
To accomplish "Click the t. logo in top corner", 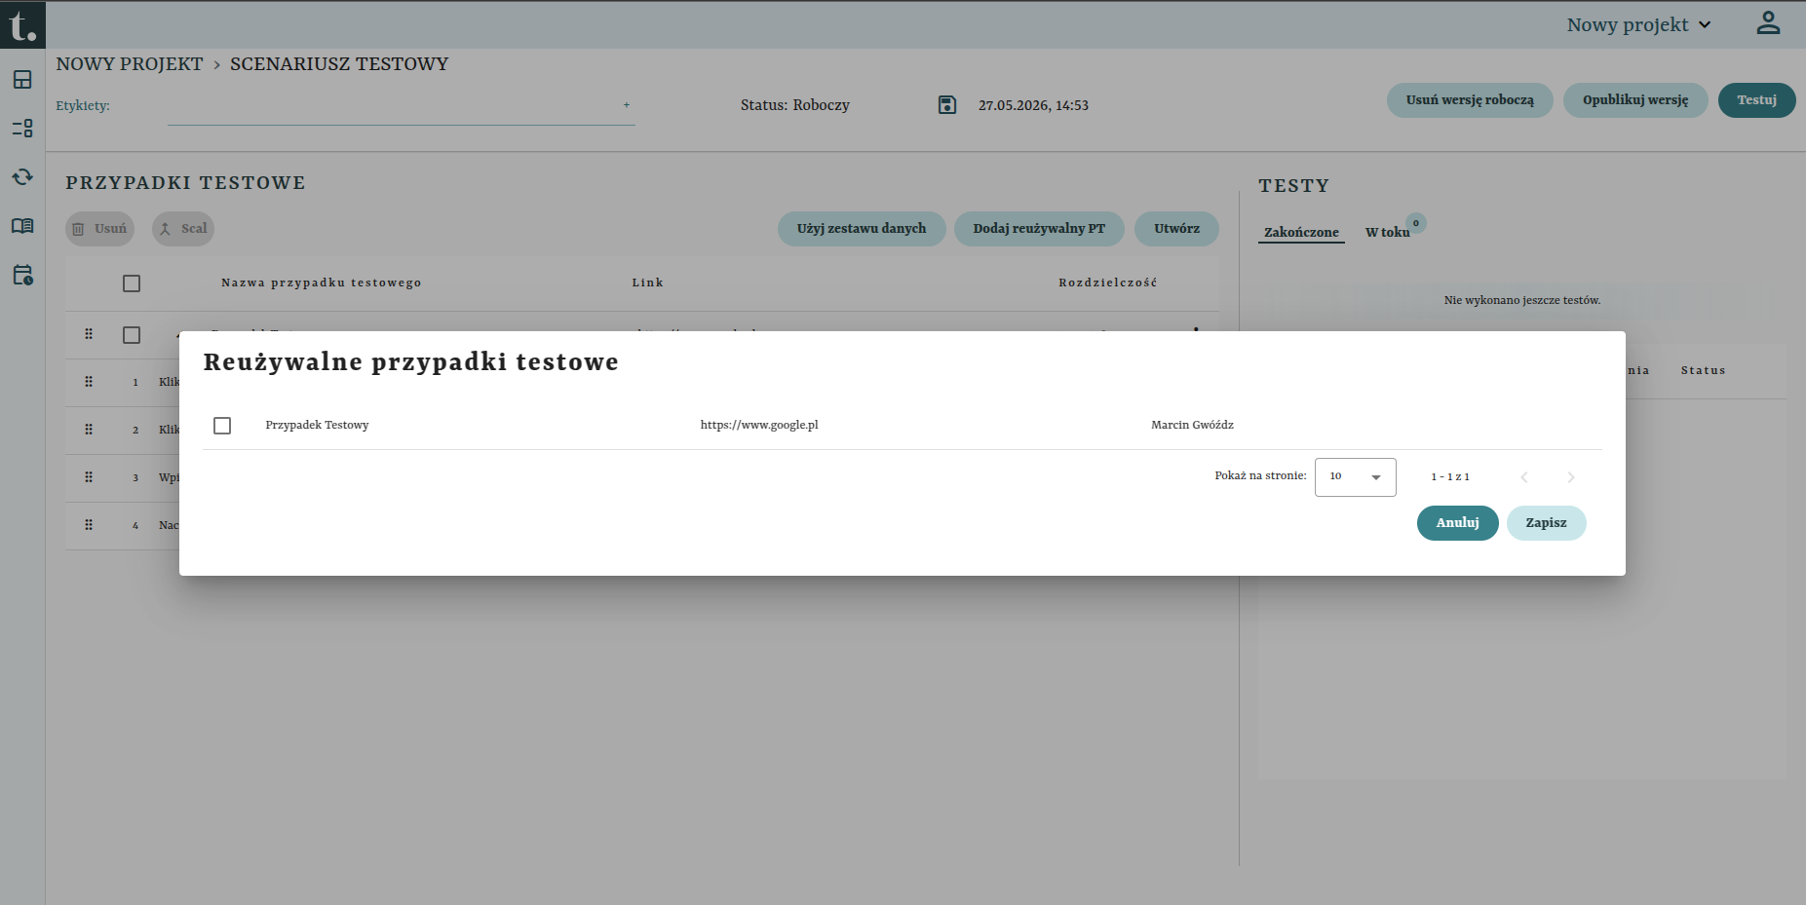I will tap(22, 24).
